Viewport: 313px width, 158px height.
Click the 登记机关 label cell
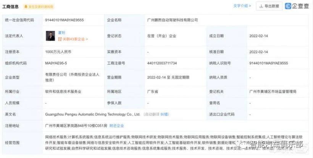click(227, 91)
